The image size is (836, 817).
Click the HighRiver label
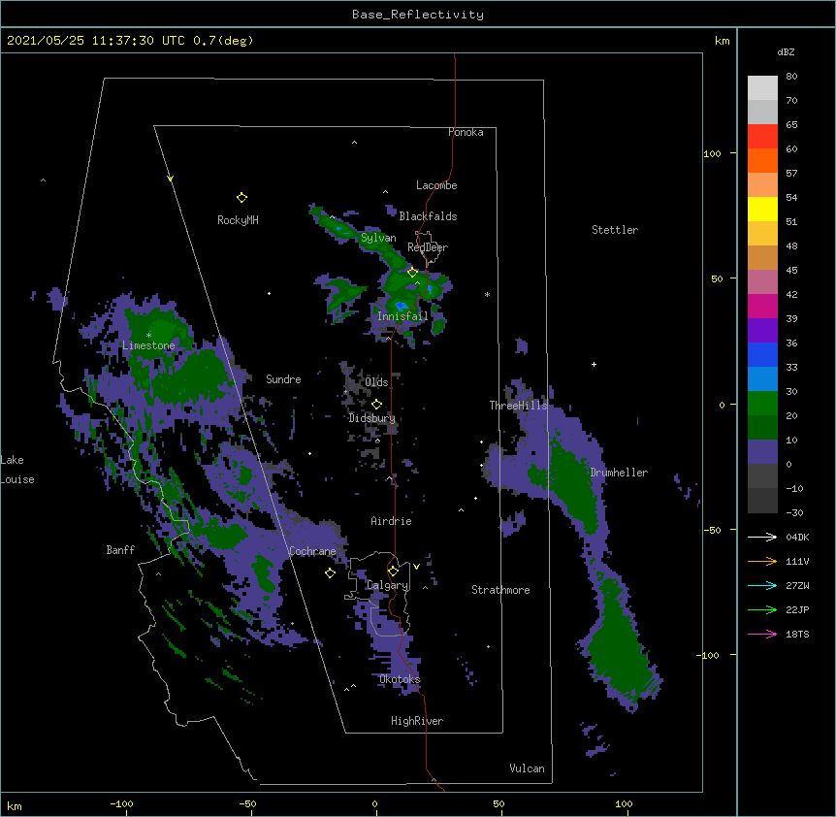pos(417,721)
